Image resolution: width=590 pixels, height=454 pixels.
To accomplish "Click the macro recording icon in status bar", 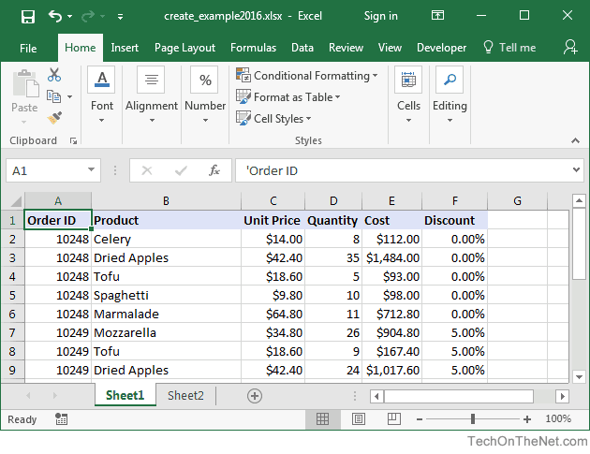I will pos(61,418).
